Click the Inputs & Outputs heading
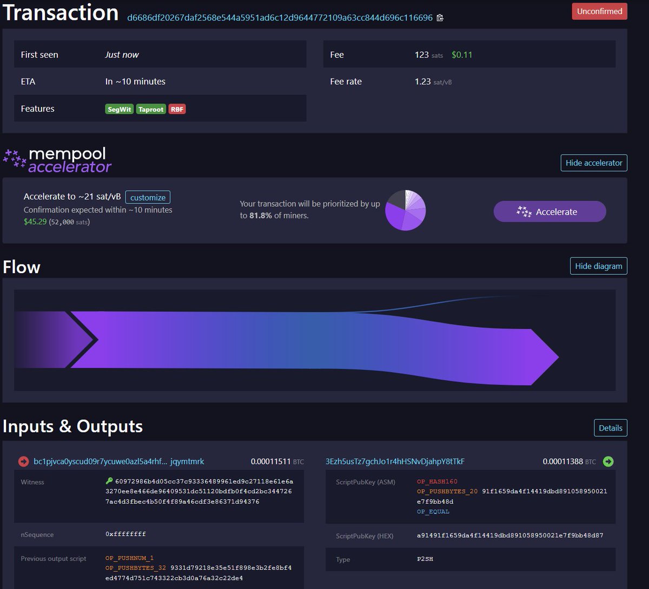Screen dimensions: 649x589 (73, 426)
